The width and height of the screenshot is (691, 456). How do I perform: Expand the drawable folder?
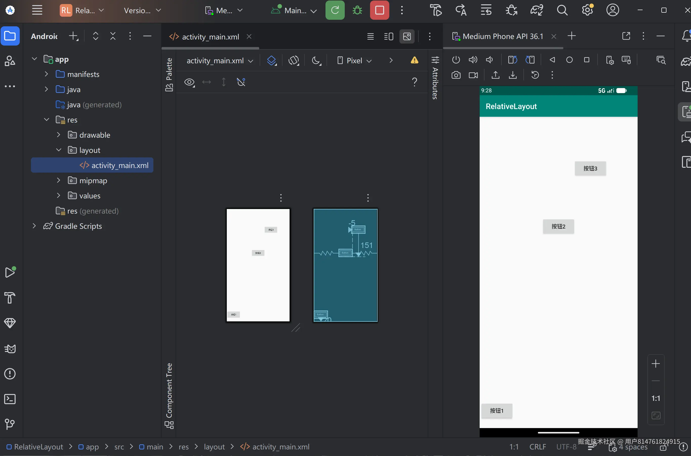[58, 135]
